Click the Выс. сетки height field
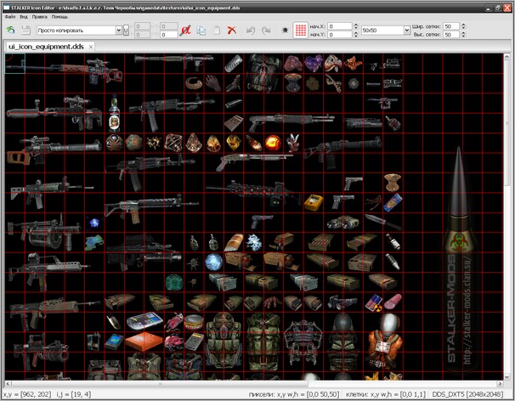 tap(451, 35)
